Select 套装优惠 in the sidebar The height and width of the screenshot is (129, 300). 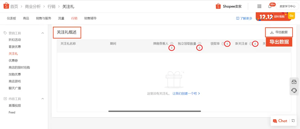tap(15, 47)
